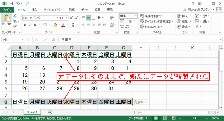Open the データ ribbon tab

pyautogui.click(x=85, y=10)
